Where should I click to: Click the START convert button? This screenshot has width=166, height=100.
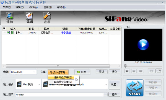click(134, 88)
